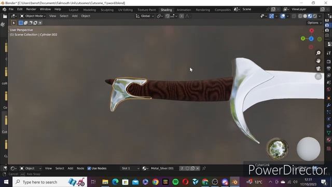Switch to solid viewport shading
This screenshot has width=332, height=187.
tap(305, 16)
